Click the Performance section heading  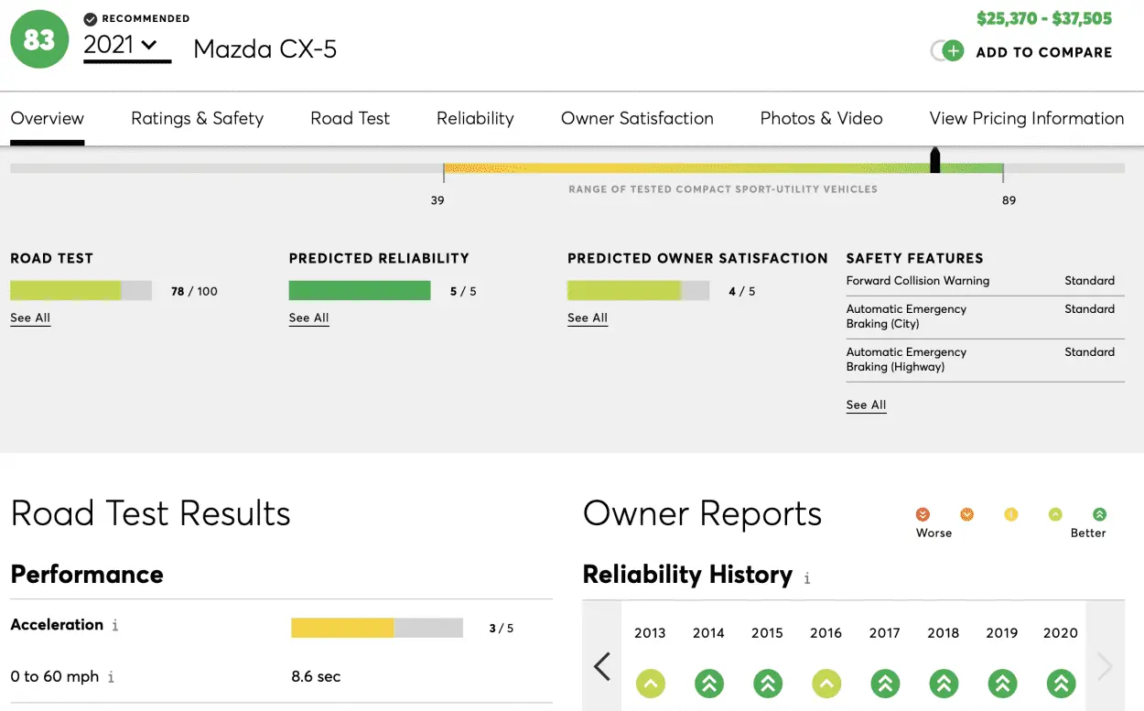(87, 575)
